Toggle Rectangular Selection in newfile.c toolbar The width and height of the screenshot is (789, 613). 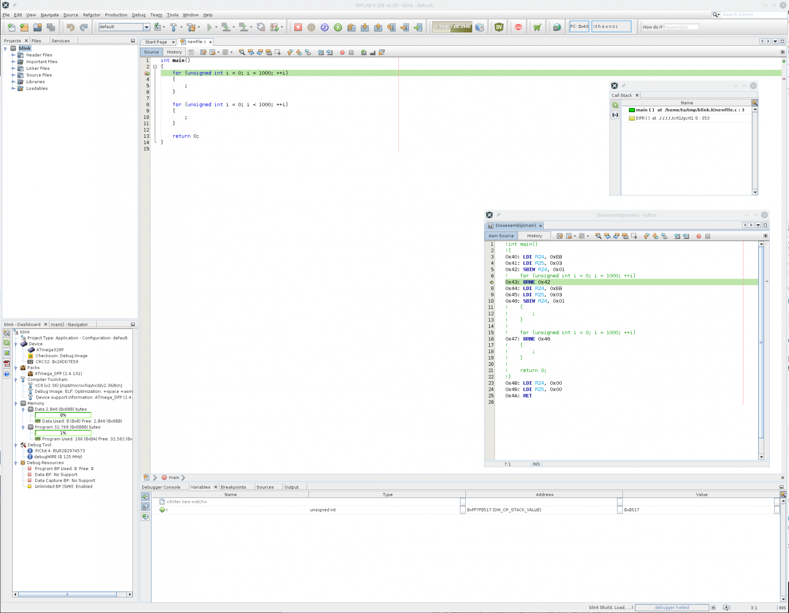[x=277, y=52]
